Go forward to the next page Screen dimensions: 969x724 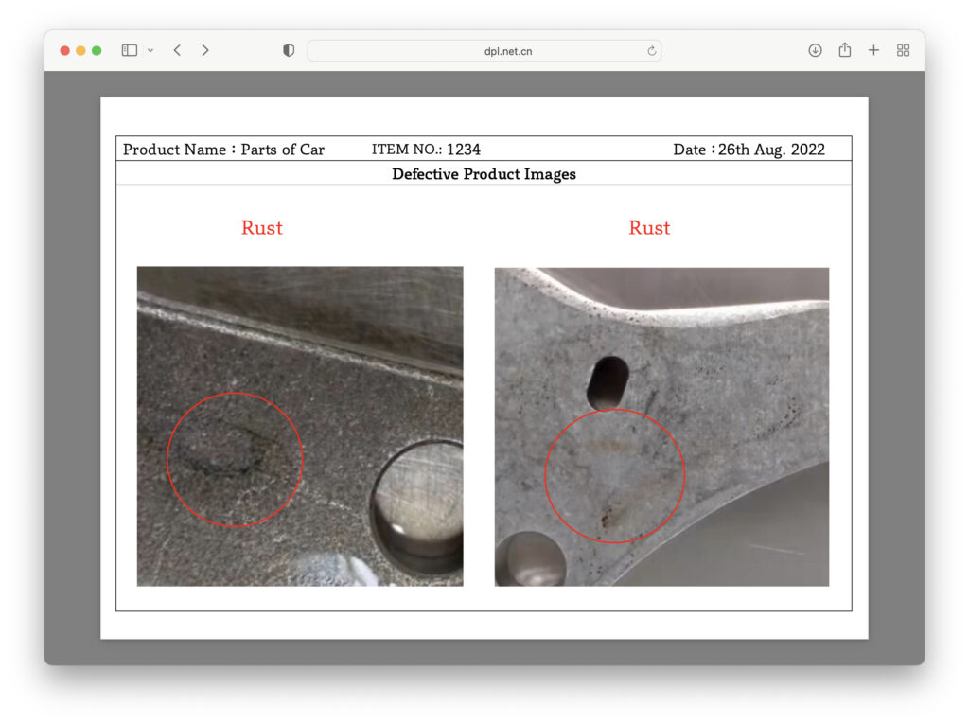[x=205, y=50]
